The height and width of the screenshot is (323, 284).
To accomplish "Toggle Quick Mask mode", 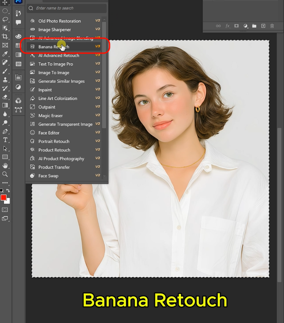I will 5,210.
